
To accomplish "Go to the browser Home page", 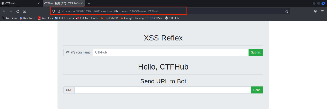I will tap(25, 11).
